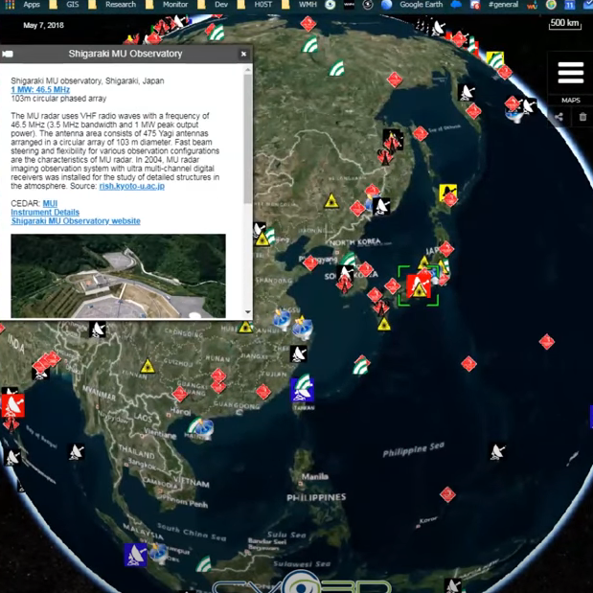Click the 'Sulu Sea' map label

point(286,535)
